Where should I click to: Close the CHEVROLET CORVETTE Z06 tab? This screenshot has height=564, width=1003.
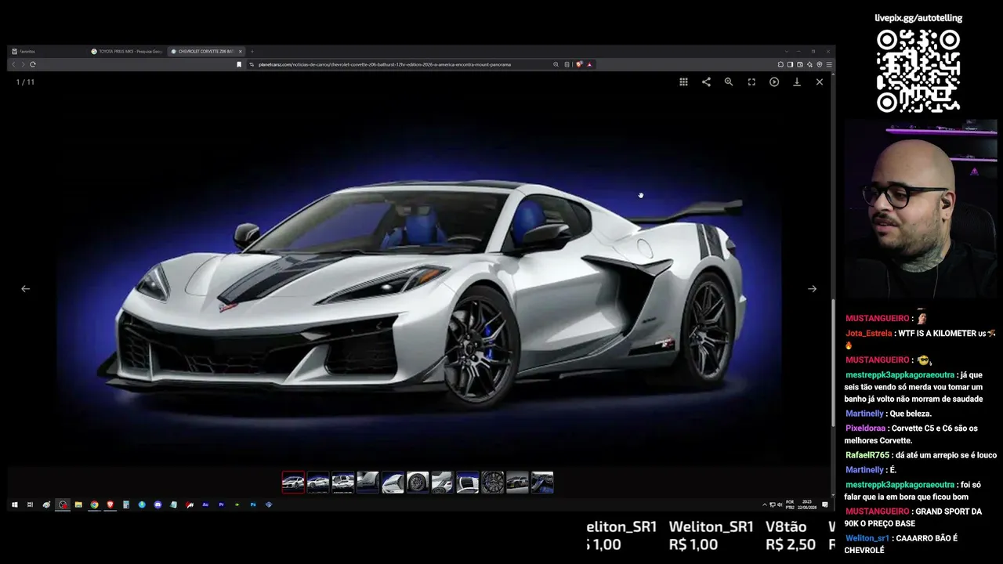tap(241, 52)
